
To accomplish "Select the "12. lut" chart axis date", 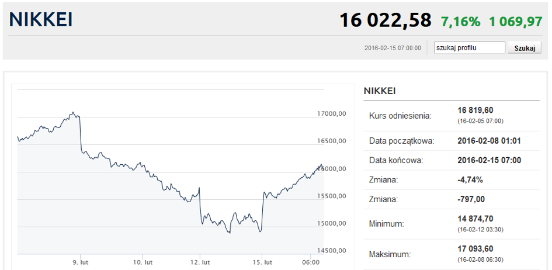I will (200, 262).
